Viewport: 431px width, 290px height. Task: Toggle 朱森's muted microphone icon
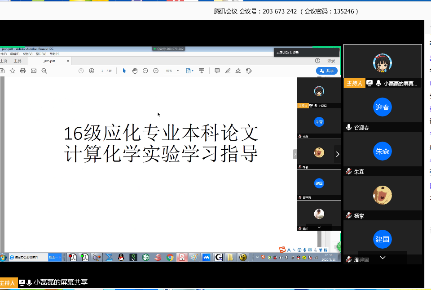tap(349, 172)
